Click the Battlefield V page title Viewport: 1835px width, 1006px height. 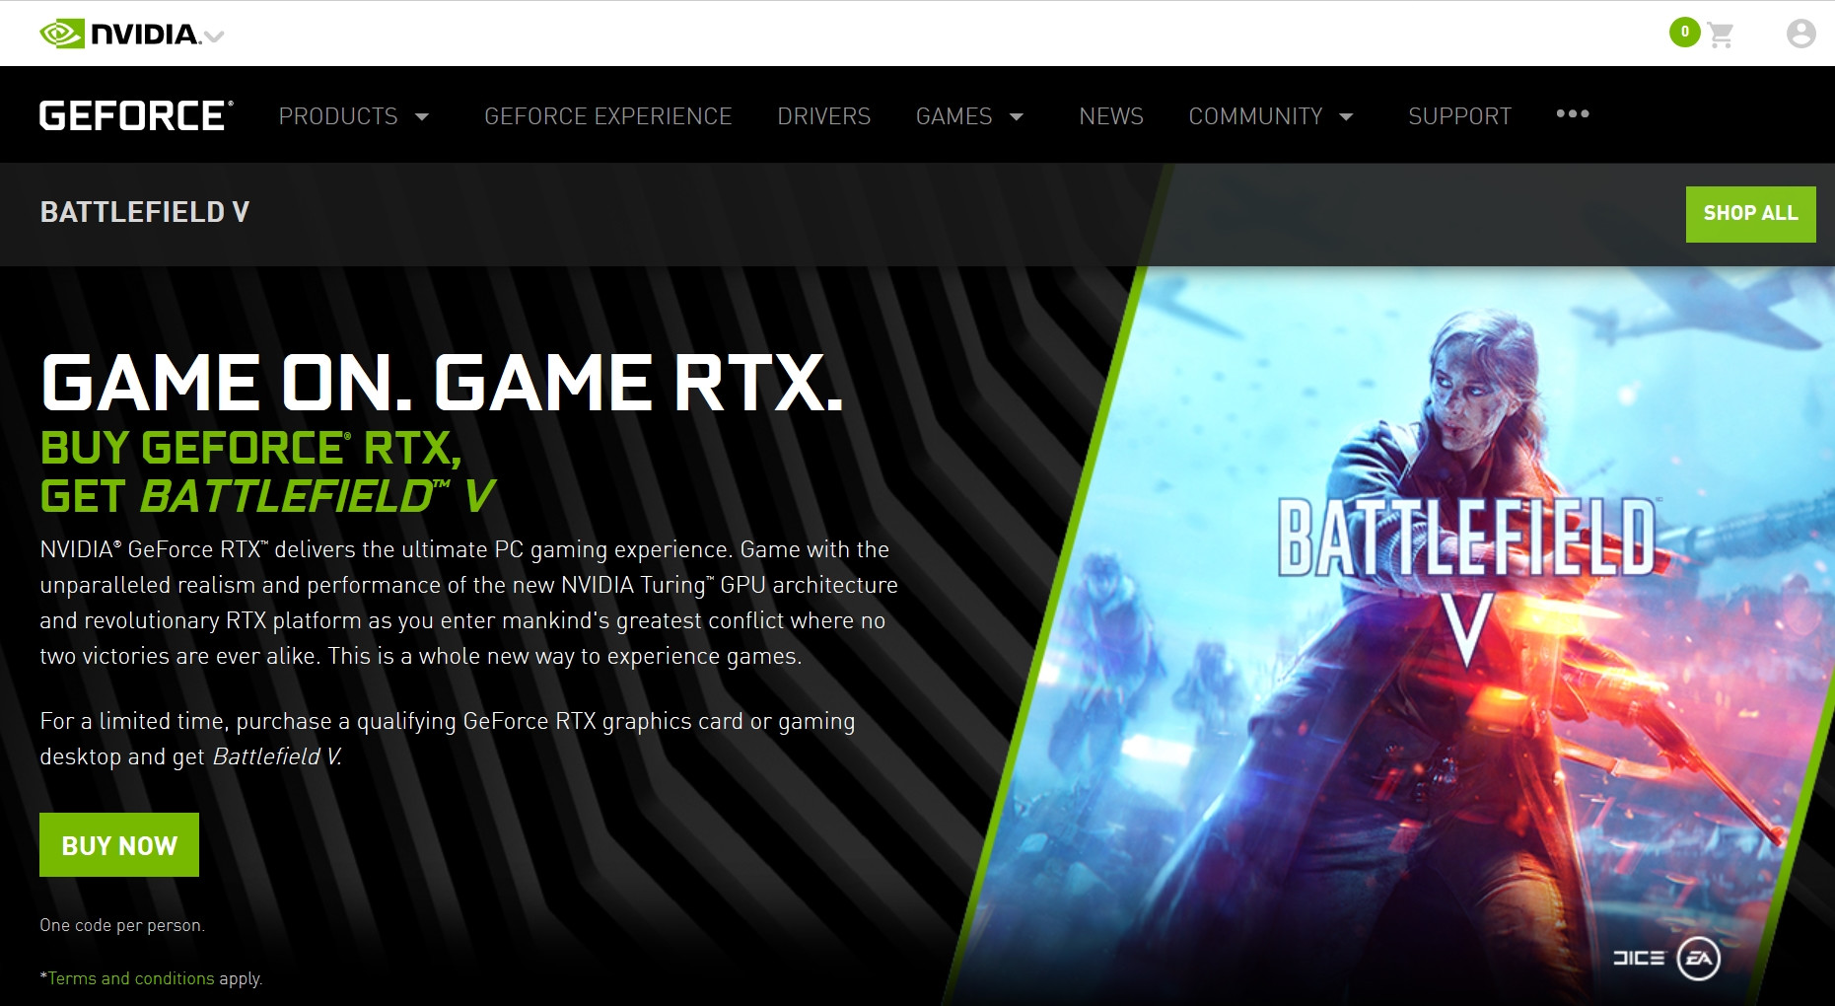pos(145,212)
